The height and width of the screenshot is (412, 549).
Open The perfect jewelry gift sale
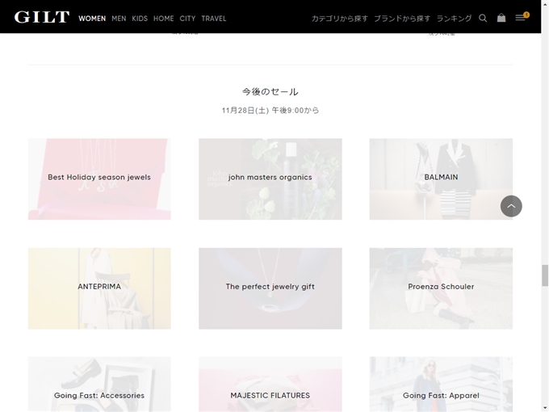[270, 288]
